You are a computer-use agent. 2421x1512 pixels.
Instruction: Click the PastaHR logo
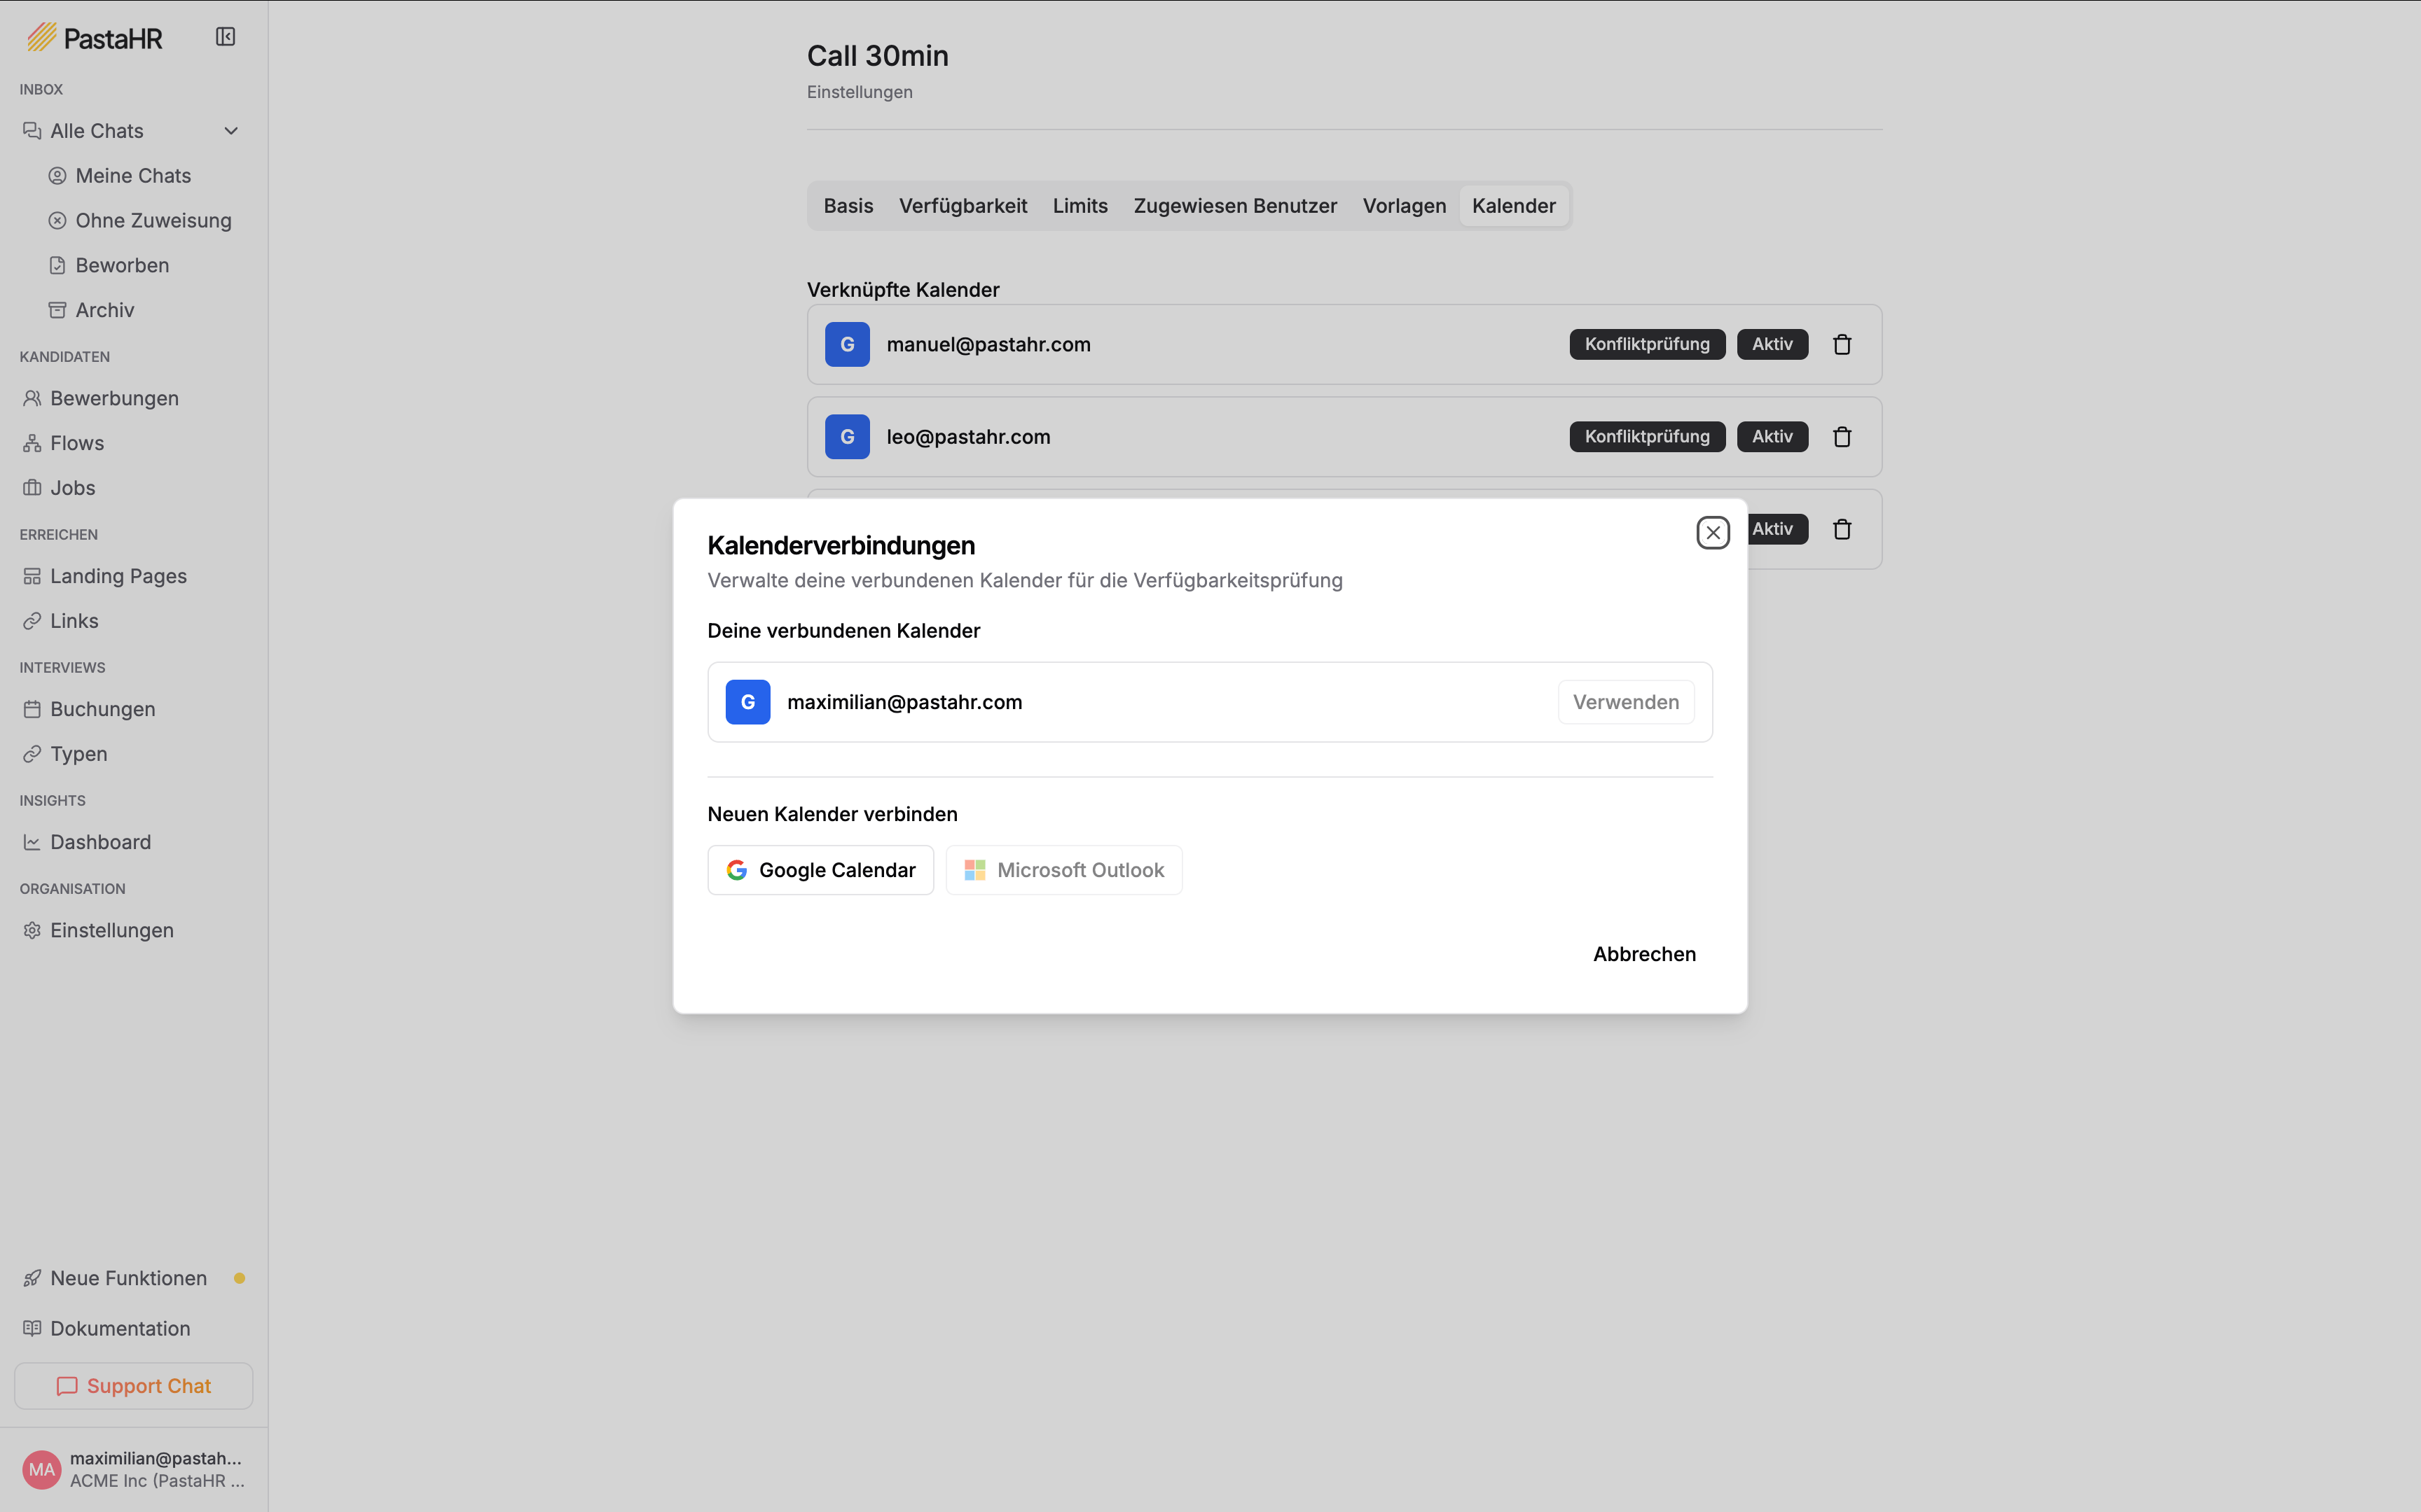click(x=95, y=38)
